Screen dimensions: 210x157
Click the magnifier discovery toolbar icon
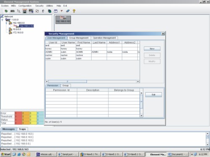(18, 11)
